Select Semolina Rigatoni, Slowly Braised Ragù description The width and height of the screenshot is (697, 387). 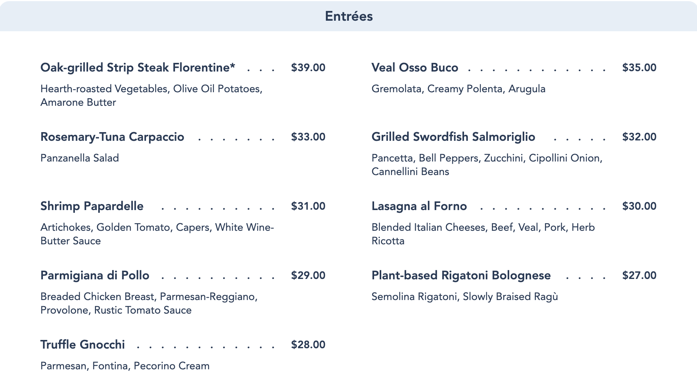click(464, 297)
